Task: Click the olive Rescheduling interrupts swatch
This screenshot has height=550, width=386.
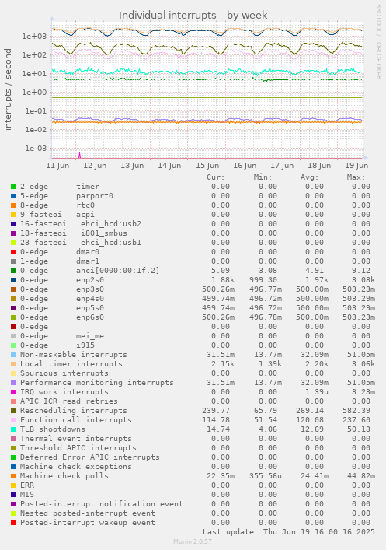Action: point(13,411)
